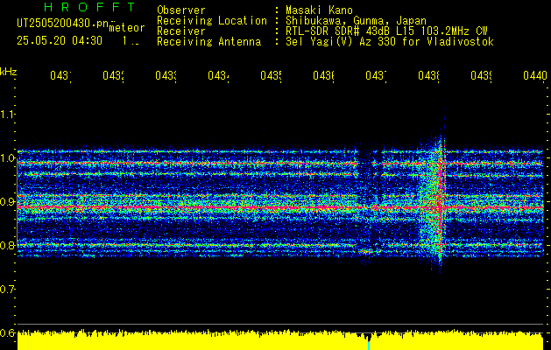This screenshot has width=551, height=350.
Task: Click the 0440 time axis label
Action: click(535, 75)
